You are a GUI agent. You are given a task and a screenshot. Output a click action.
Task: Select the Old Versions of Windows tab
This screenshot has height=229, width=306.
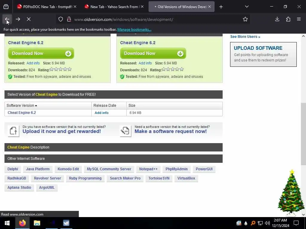[x=181, y=7]
